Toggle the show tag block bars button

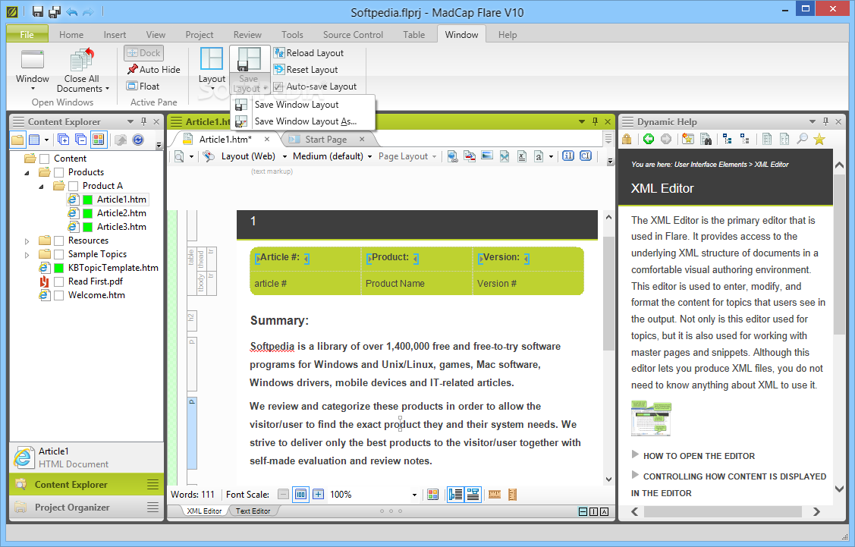click(455, 495)
